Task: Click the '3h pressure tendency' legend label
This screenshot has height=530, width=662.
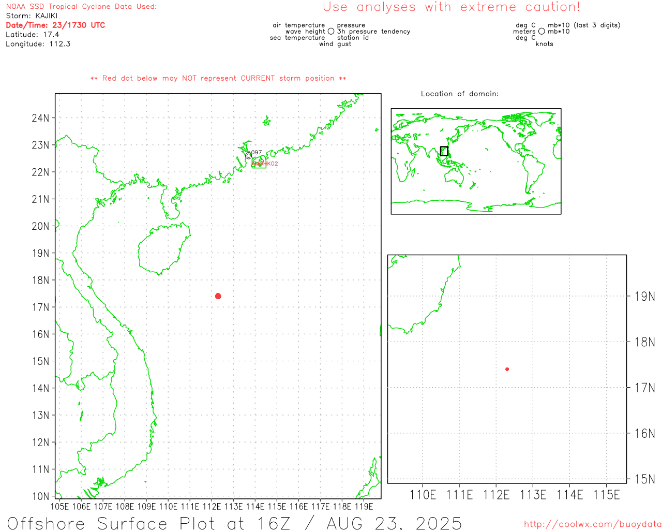Action: pos(374,32)
